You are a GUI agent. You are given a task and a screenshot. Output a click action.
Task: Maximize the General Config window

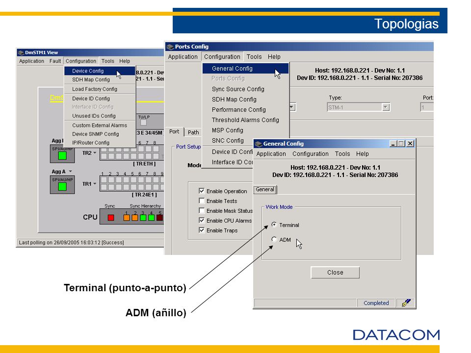pyautogui.click(x=401, y=144)
